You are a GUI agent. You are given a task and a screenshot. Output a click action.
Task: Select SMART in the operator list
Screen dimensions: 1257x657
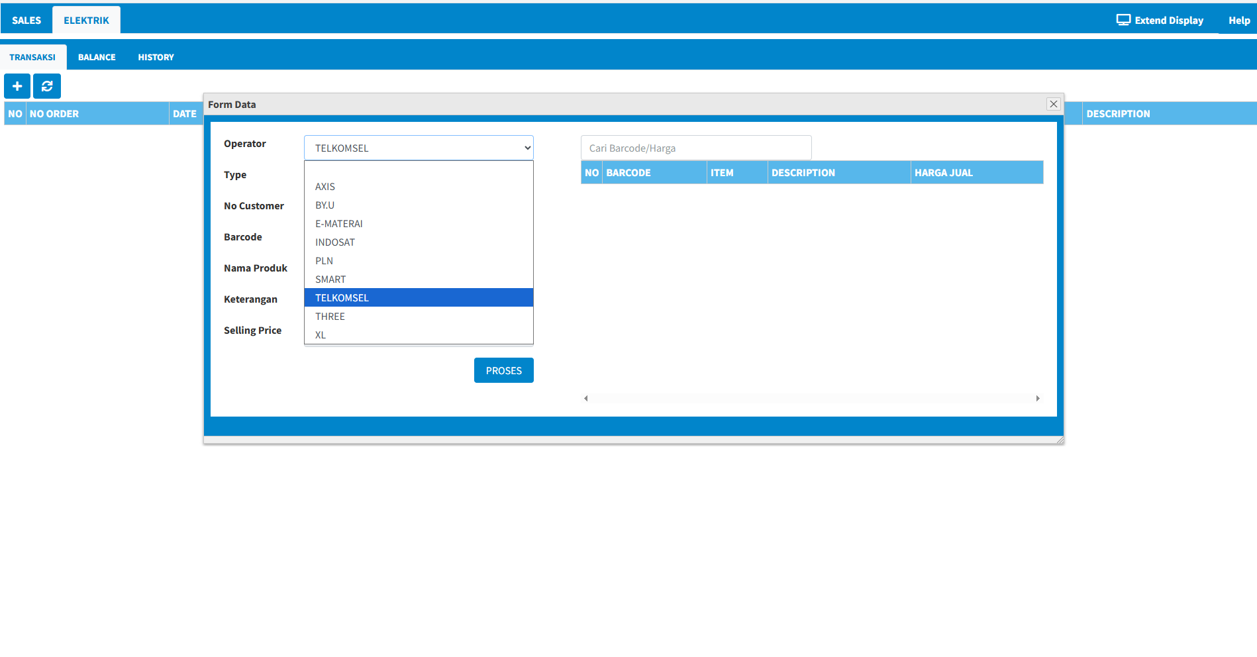tap(419, 279)
